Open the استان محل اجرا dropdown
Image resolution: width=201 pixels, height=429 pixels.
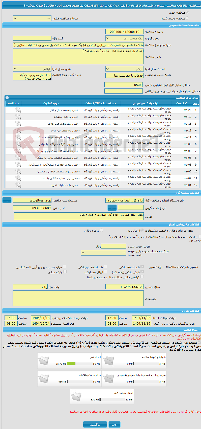coord(125,69)
